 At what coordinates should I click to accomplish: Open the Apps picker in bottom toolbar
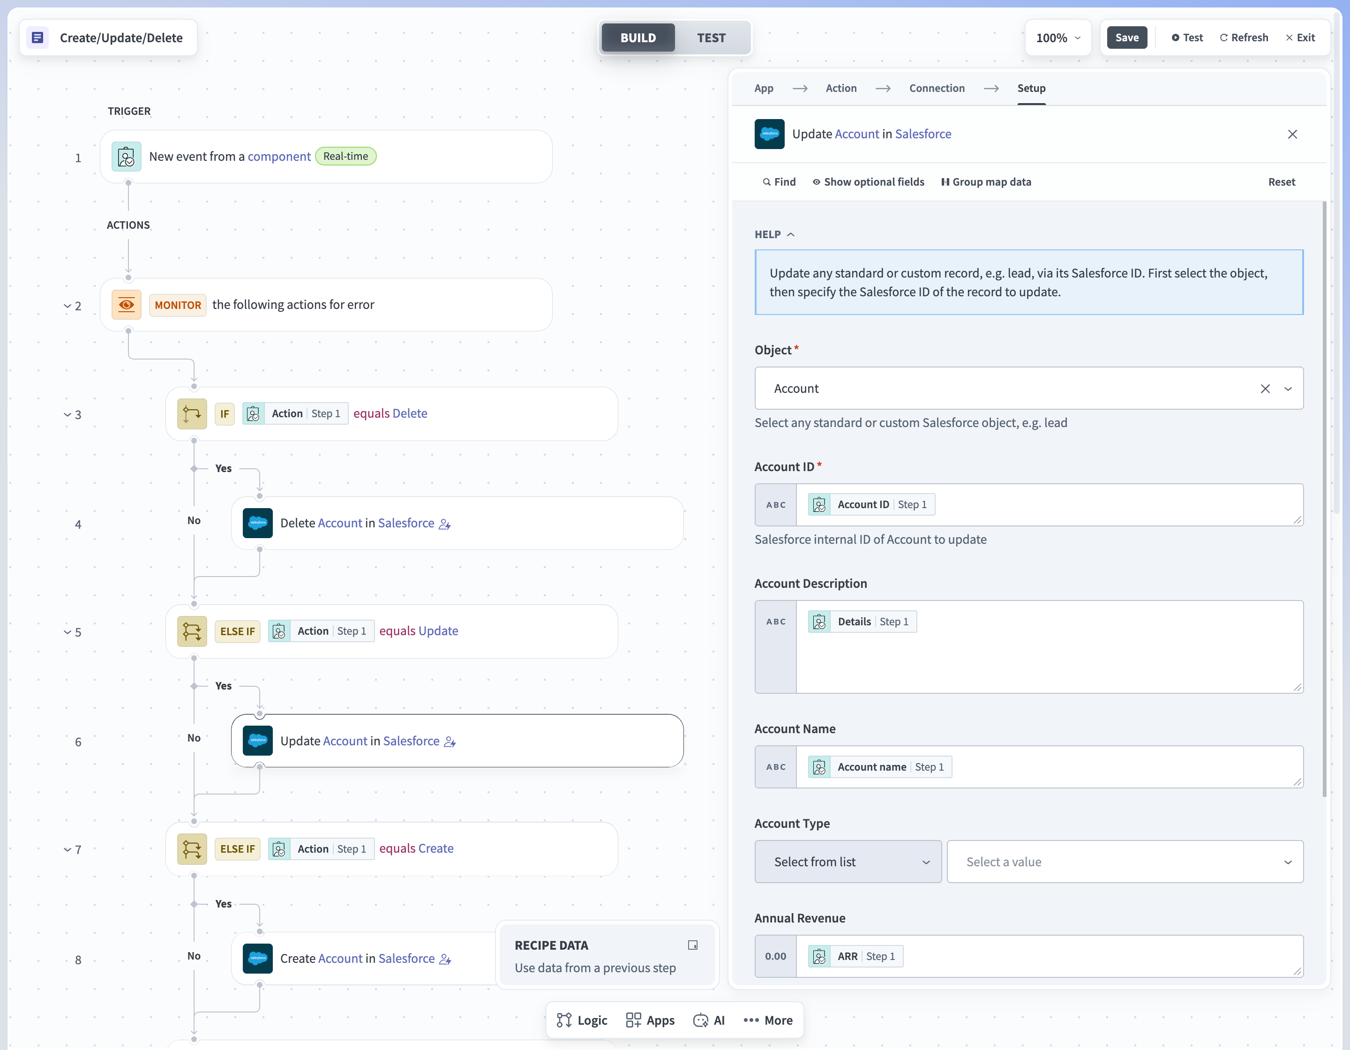coord(650,1020)
